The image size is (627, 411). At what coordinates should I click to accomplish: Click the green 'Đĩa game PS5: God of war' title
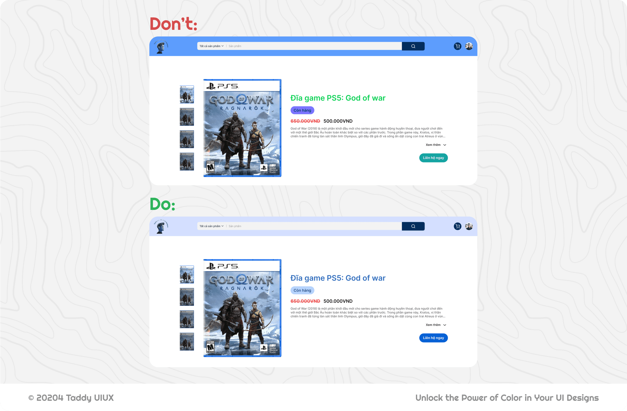[x=338, y=98]
